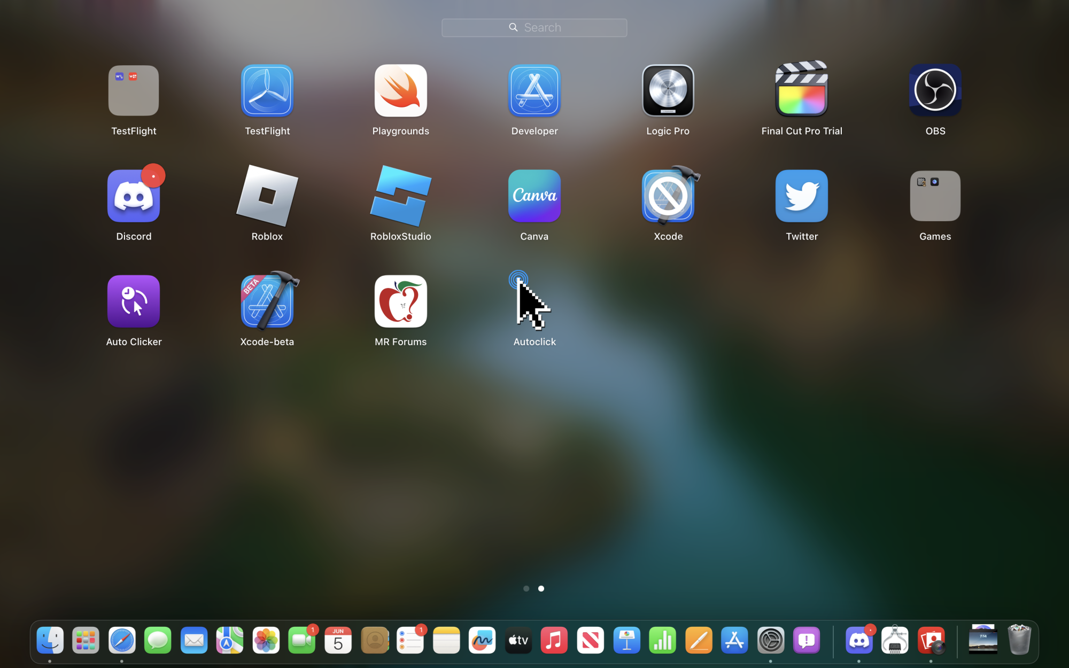Screen dimensions: 1069x668
Task: Open System Settings gear in Dock
Action: pos(771,640)
